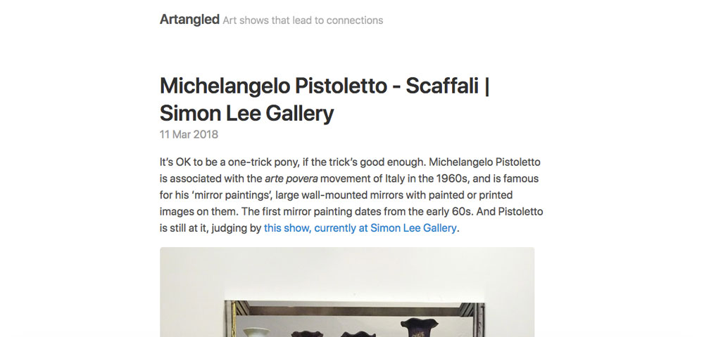Click the first black ruffled vase on the shelf

pyautogui.click(x=307, y=334)
